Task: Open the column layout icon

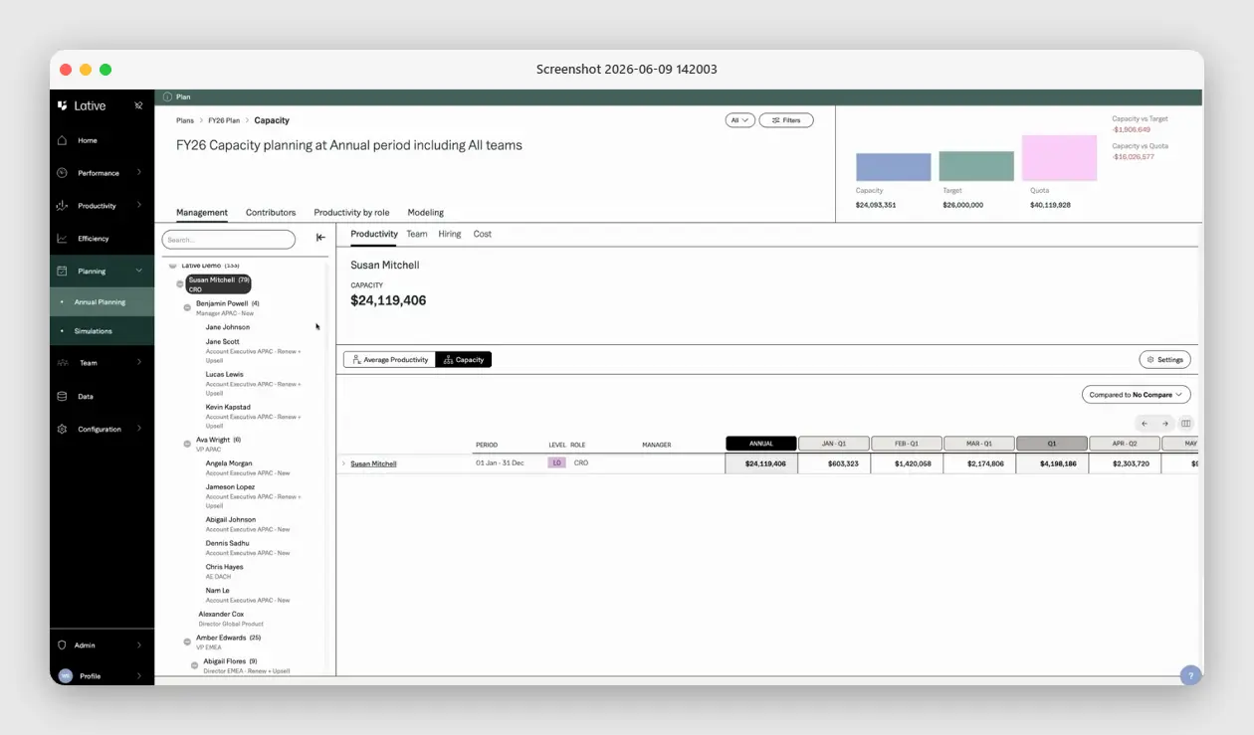Action: pyautogui.click(x=1185, y=424)
